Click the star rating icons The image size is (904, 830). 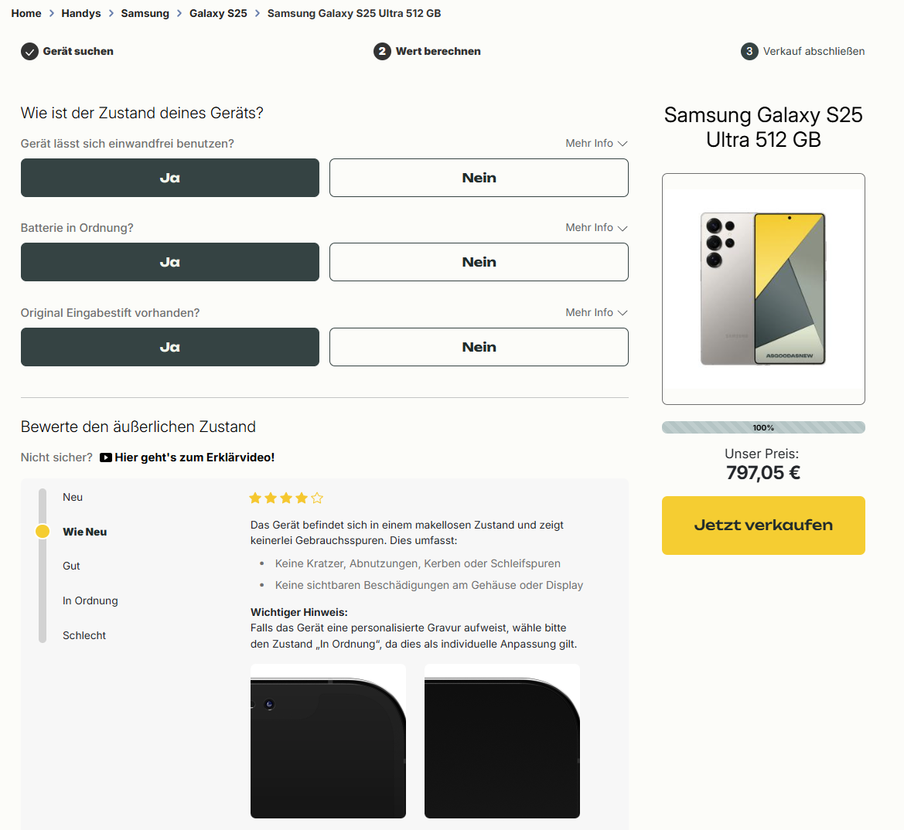(x=286, y=498)
